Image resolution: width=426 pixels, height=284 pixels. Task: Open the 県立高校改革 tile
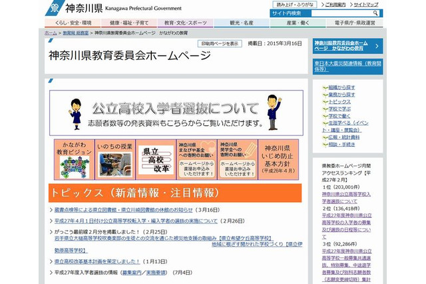(x=156, y=159)
